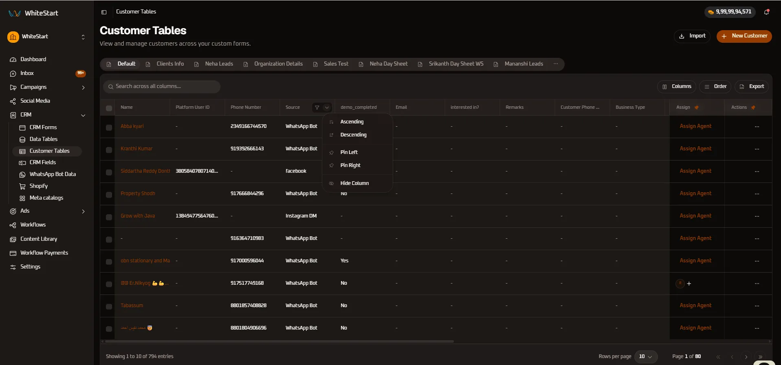Viewport: 781px width, 365px height.
Task: Click the coin credits balance
Action: [x=730, y=12]
